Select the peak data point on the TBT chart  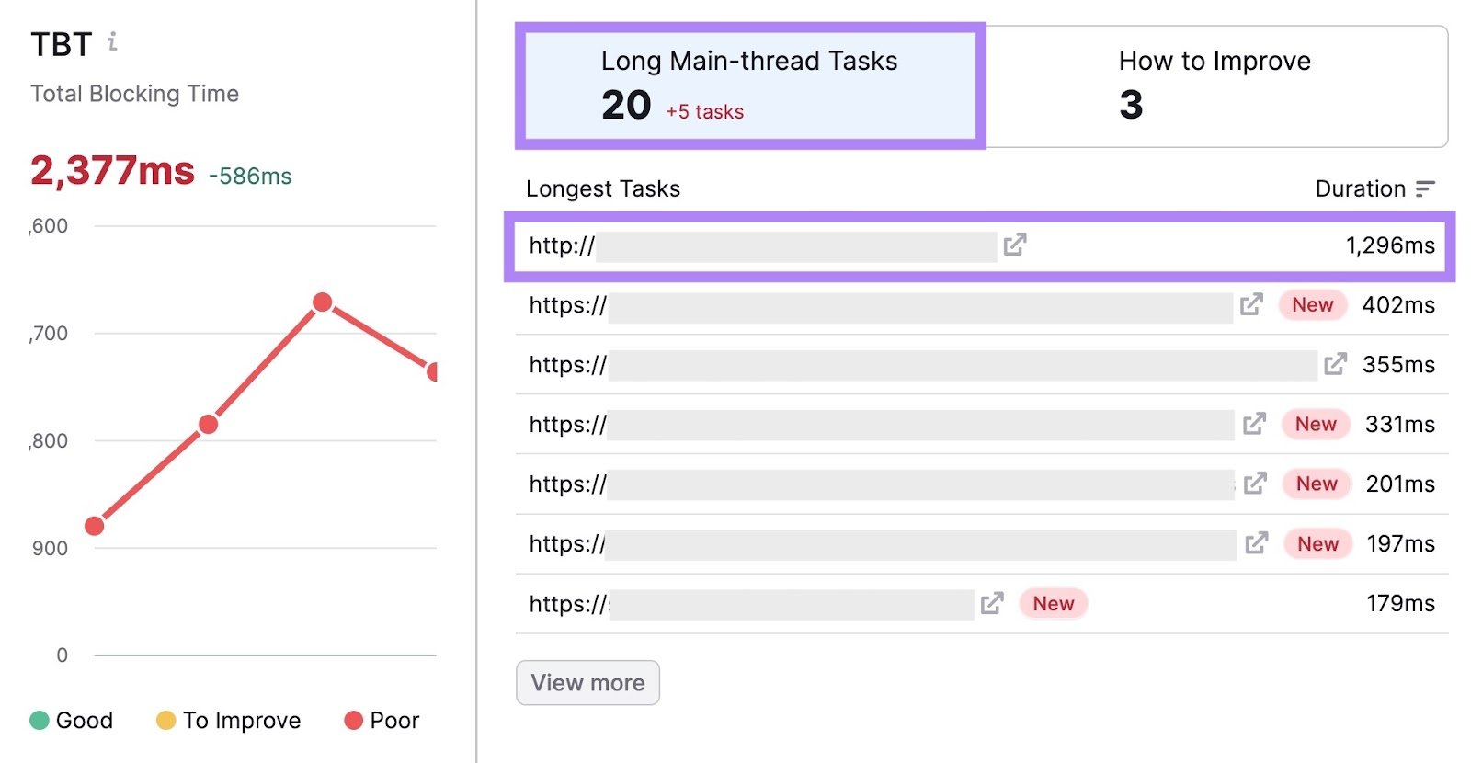pos(323,301)
